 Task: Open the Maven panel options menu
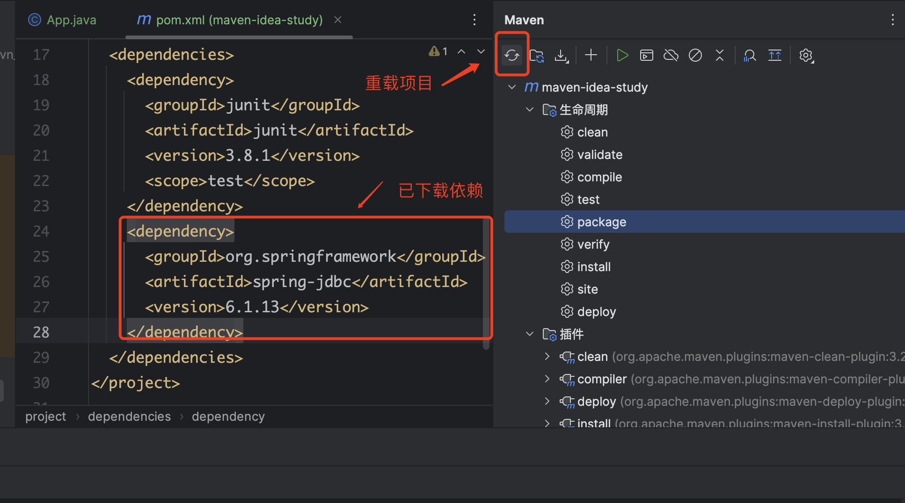coord(892,20)
